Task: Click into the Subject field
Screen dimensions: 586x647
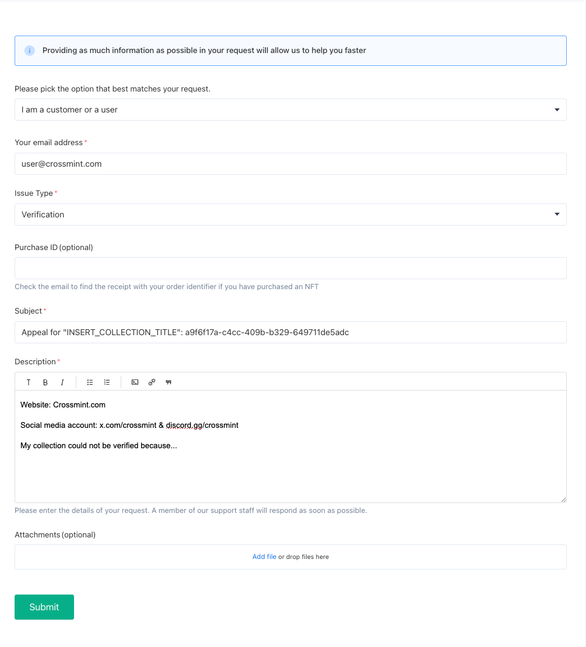Action: [x=290, y=332]
